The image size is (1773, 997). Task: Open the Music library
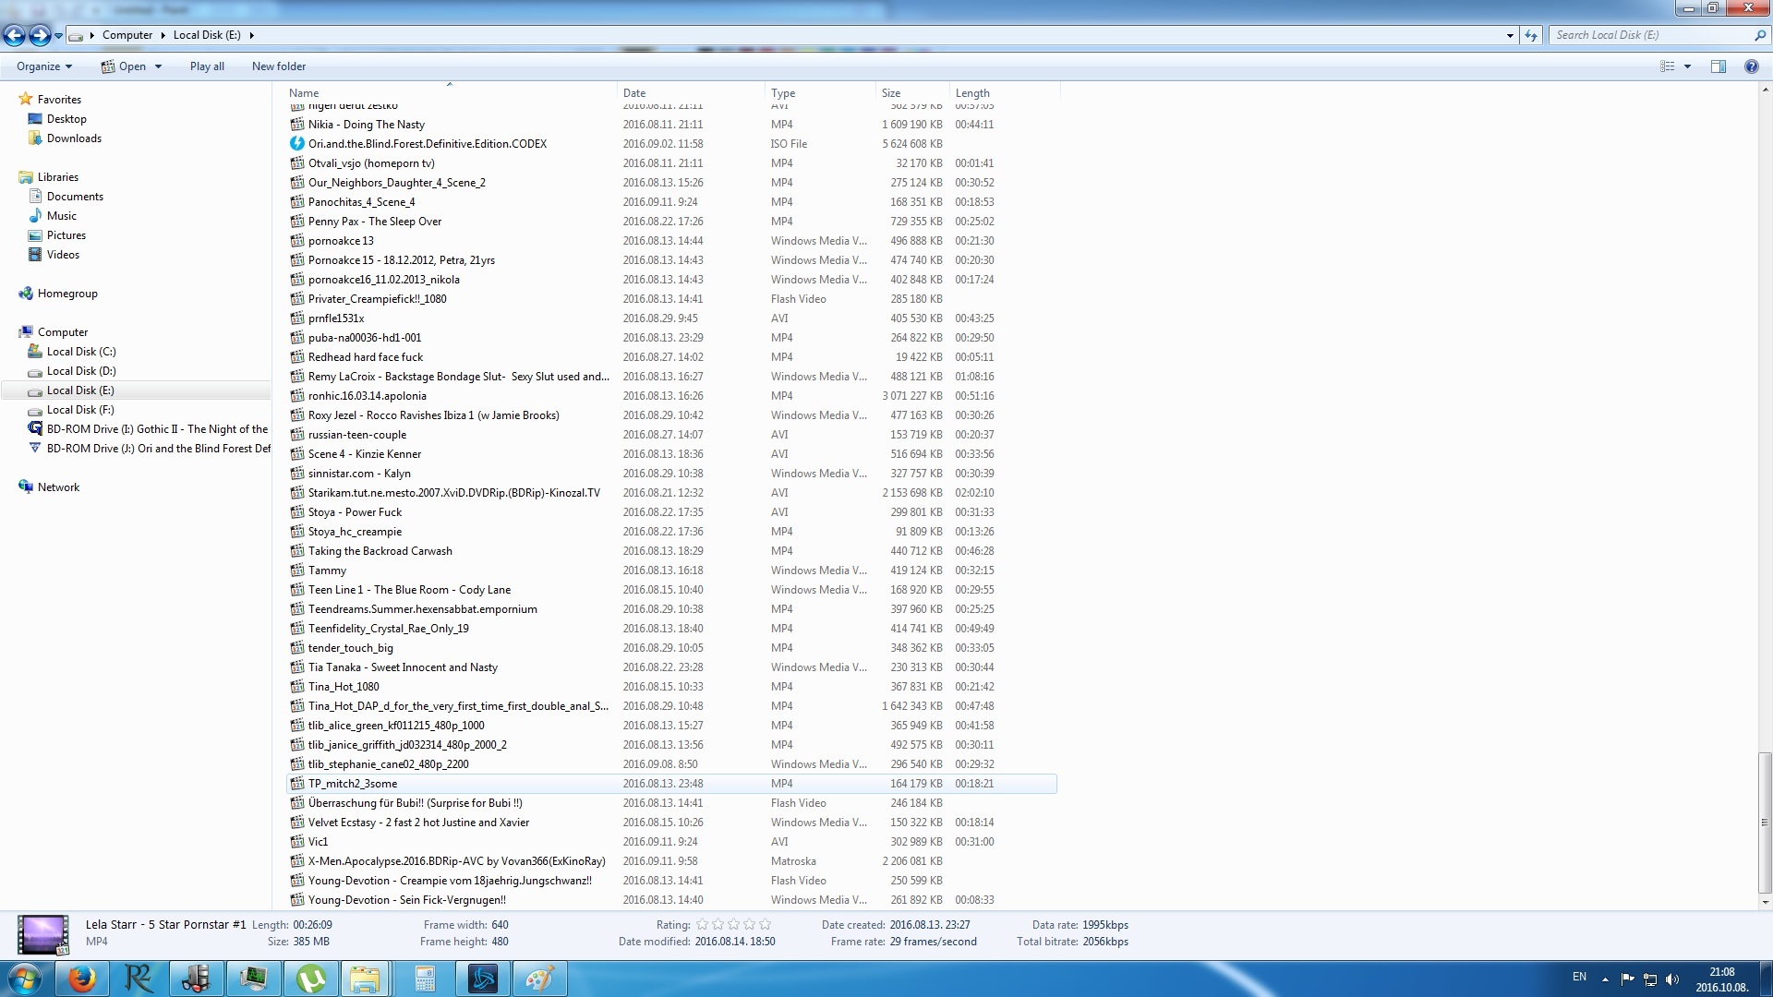click(61, 216)
